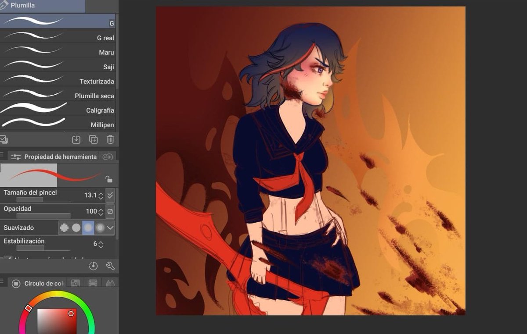Expand the Suavizado dropdown arrow
The image size is (527, 334).
click(110, 228)
